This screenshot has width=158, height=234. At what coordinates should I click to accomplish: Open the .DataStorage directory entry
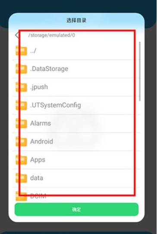tap(76, 69)
